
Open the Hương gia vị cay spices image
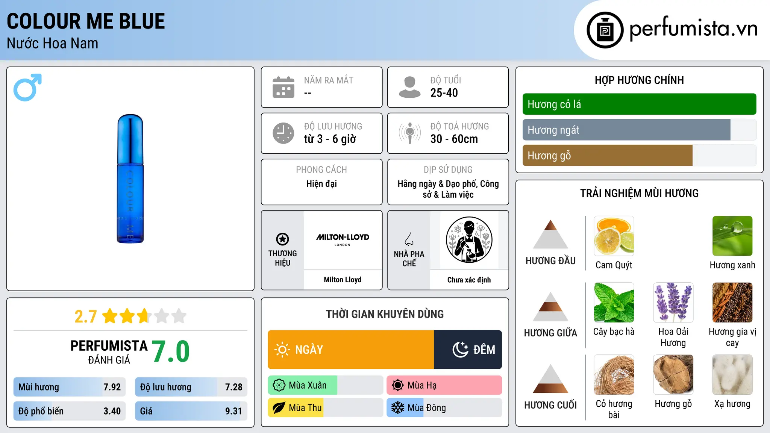(x=732, y=303)
